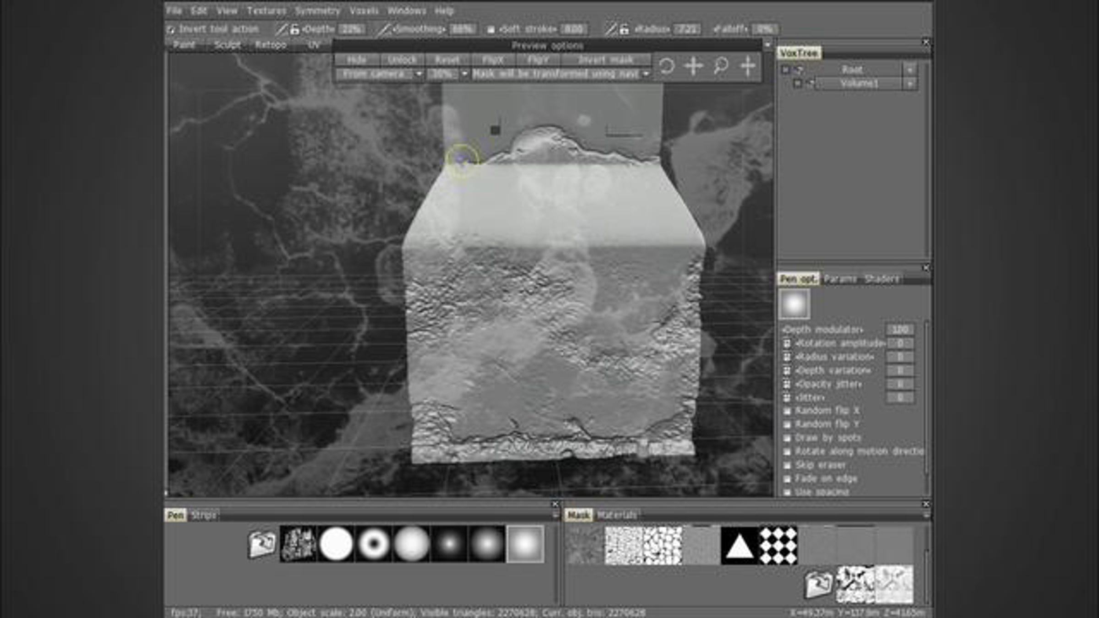Click the zoom mask magnifier icon
This screenshot has height=618, width=1099.
[721, 66]
